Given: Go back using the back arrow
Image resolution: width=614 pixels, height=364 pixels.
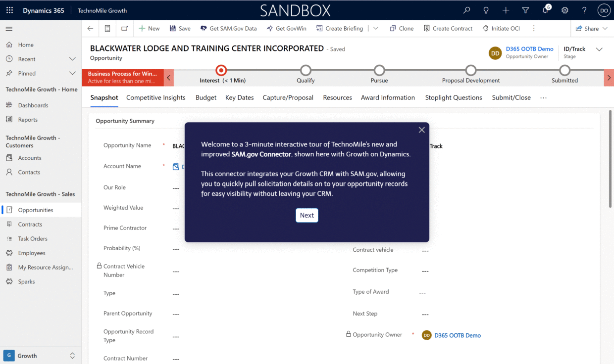Looking at the screenshot, I should click(x=90, y=29).
